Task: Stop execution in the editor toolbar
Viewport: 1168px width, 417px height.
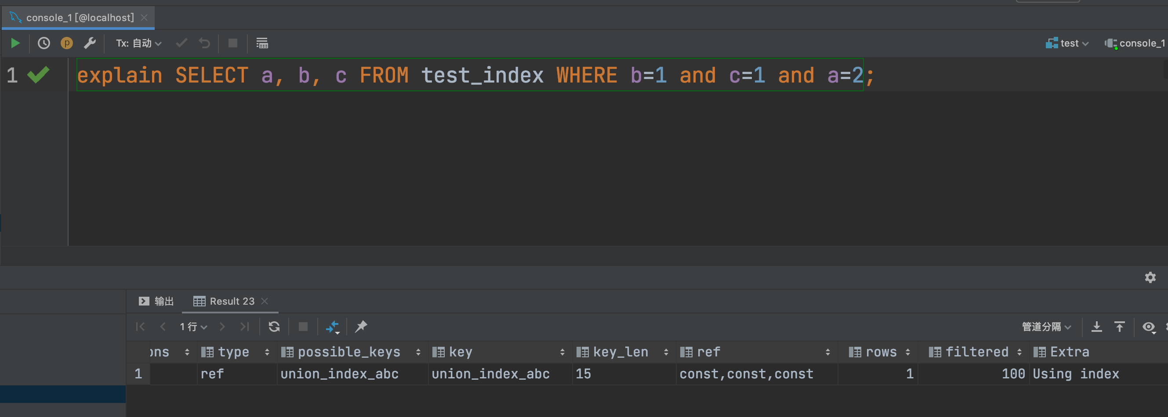Action: point(232,43)
